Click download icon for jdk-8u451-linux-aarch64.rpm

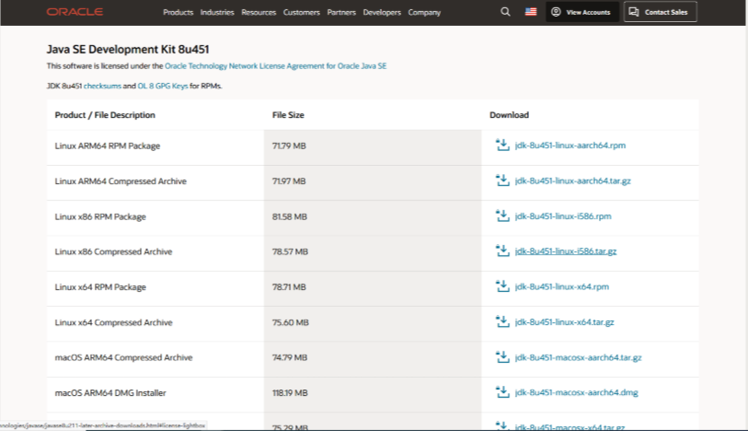(x=502, y=146)
